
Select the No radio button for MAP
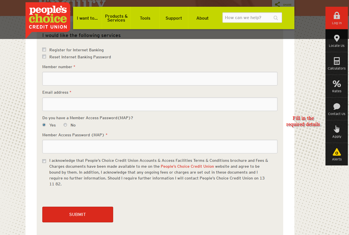[x=65, y=125]
